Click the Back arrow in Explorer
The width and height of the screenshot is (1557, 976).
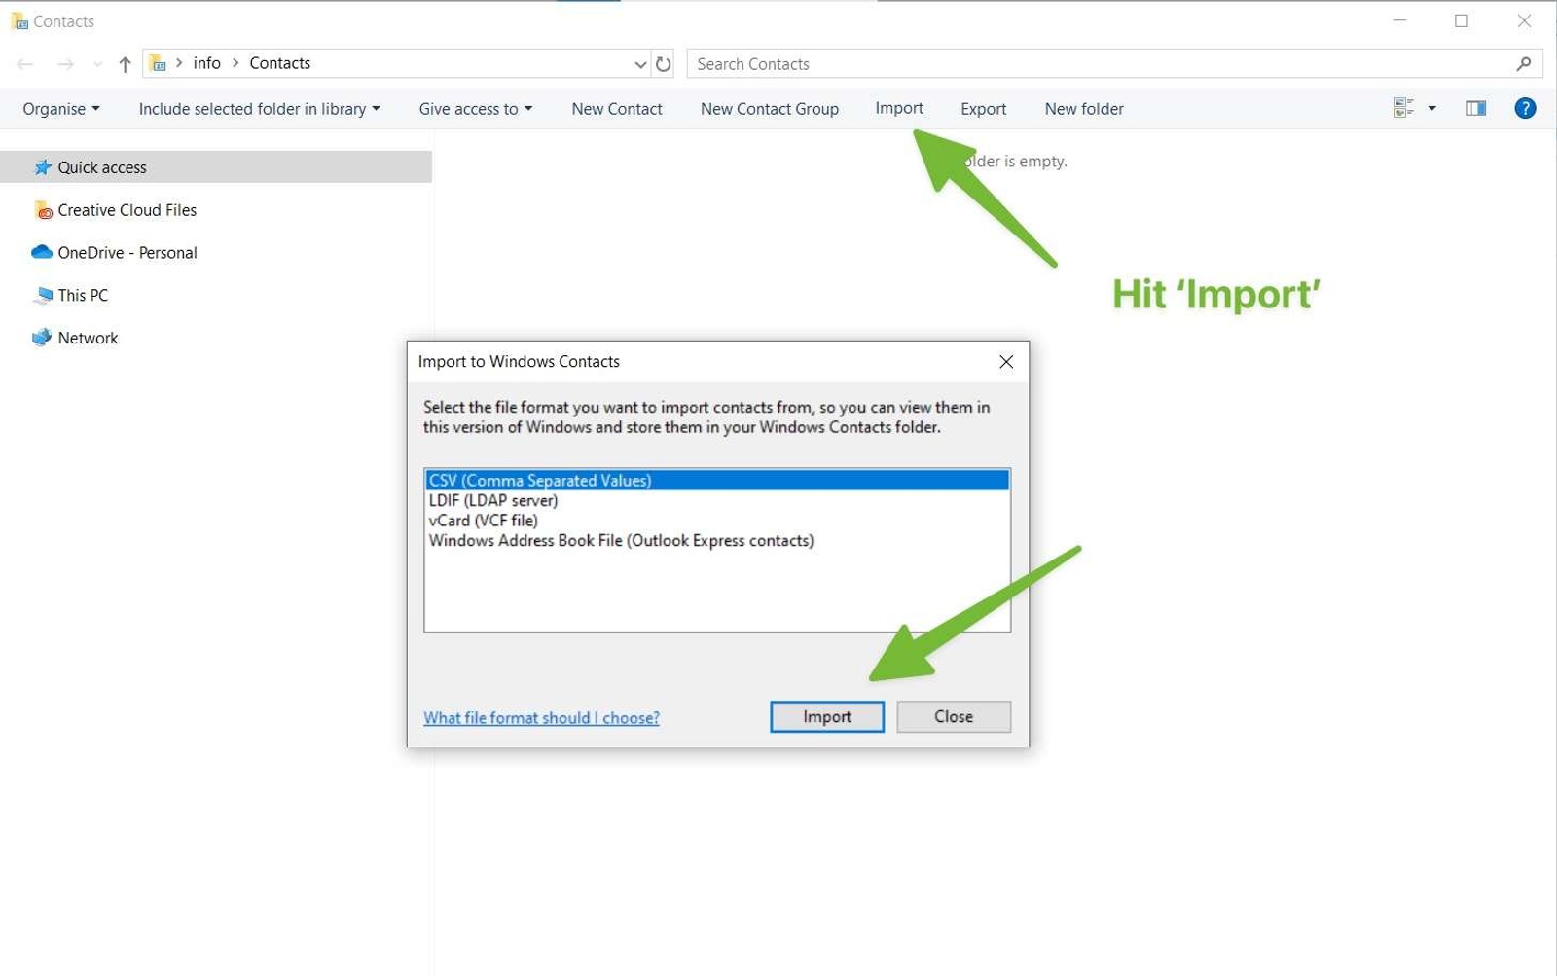click(x=25, y=64)
